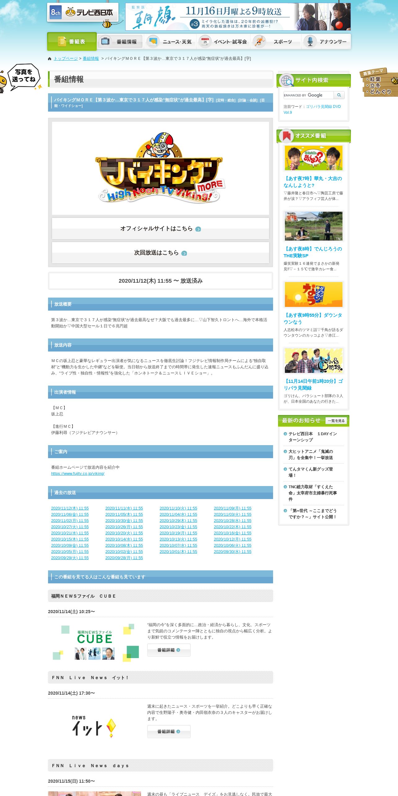Open てんタマくん新グッズ登場 news item
398x796 pixels.
pyautogui.click(x=311, y=472)
